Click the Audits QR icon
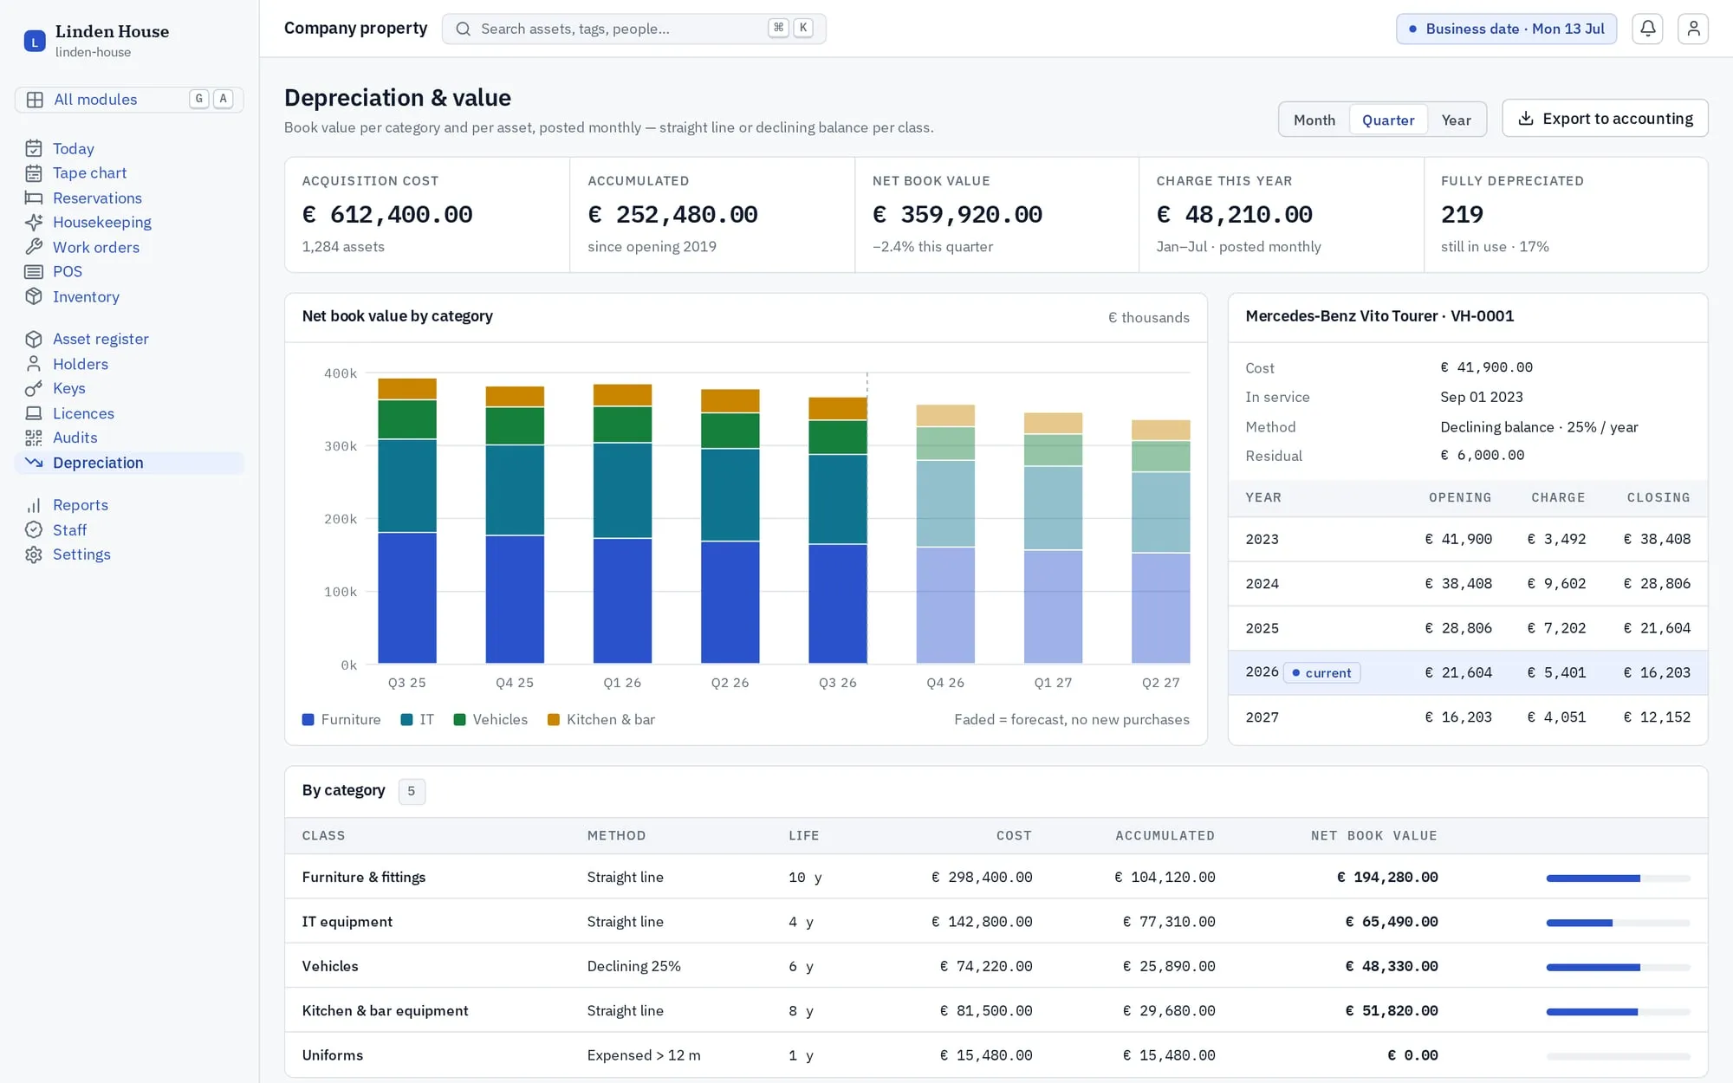 (x=34, y=438)
